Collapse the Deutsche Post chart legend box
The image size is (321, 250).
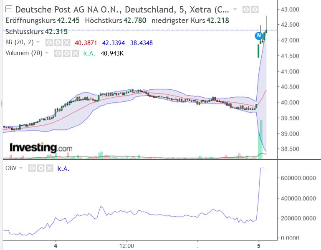point(9,9)
